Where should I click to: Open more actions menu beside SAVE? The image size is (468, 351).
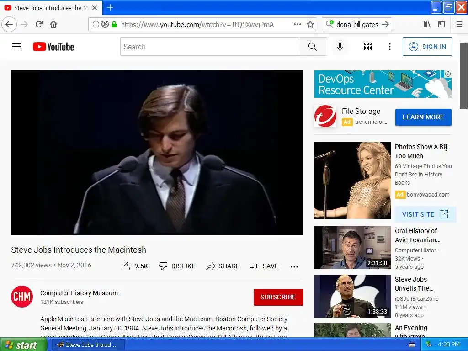tap(294, 266)
